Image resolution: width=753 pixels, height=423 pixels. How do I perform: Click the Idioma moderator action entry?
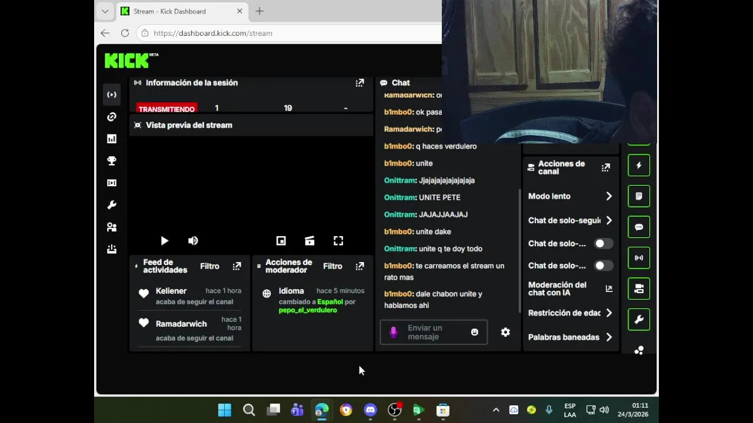(314, 300)
